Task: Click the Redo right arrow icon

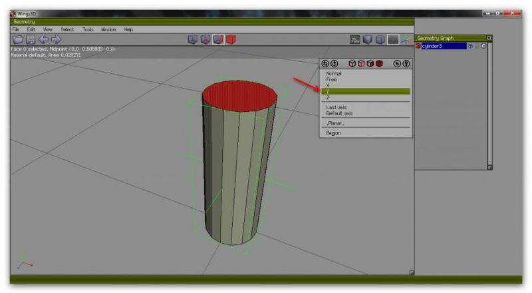Action: coord(56,40)
